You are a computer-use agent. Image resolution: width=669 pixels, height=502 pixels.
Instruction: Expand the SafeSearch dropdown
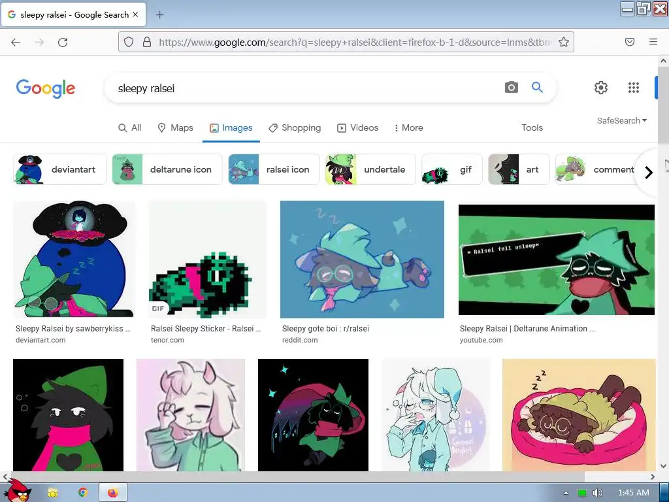pos(622,121)
